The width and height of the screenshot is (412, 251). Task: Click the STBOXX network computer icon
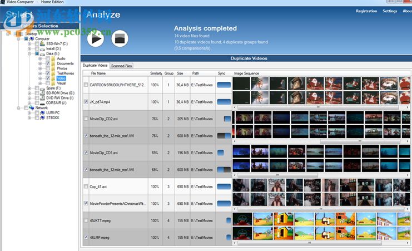[x=42, y=117]
